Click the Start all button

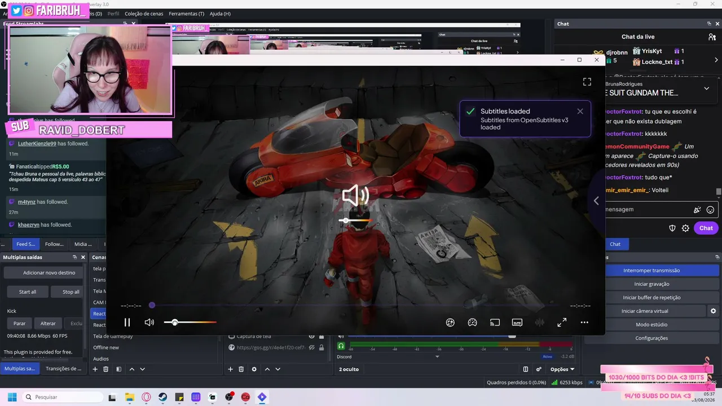pyautogui.click(x=27, y=292)
